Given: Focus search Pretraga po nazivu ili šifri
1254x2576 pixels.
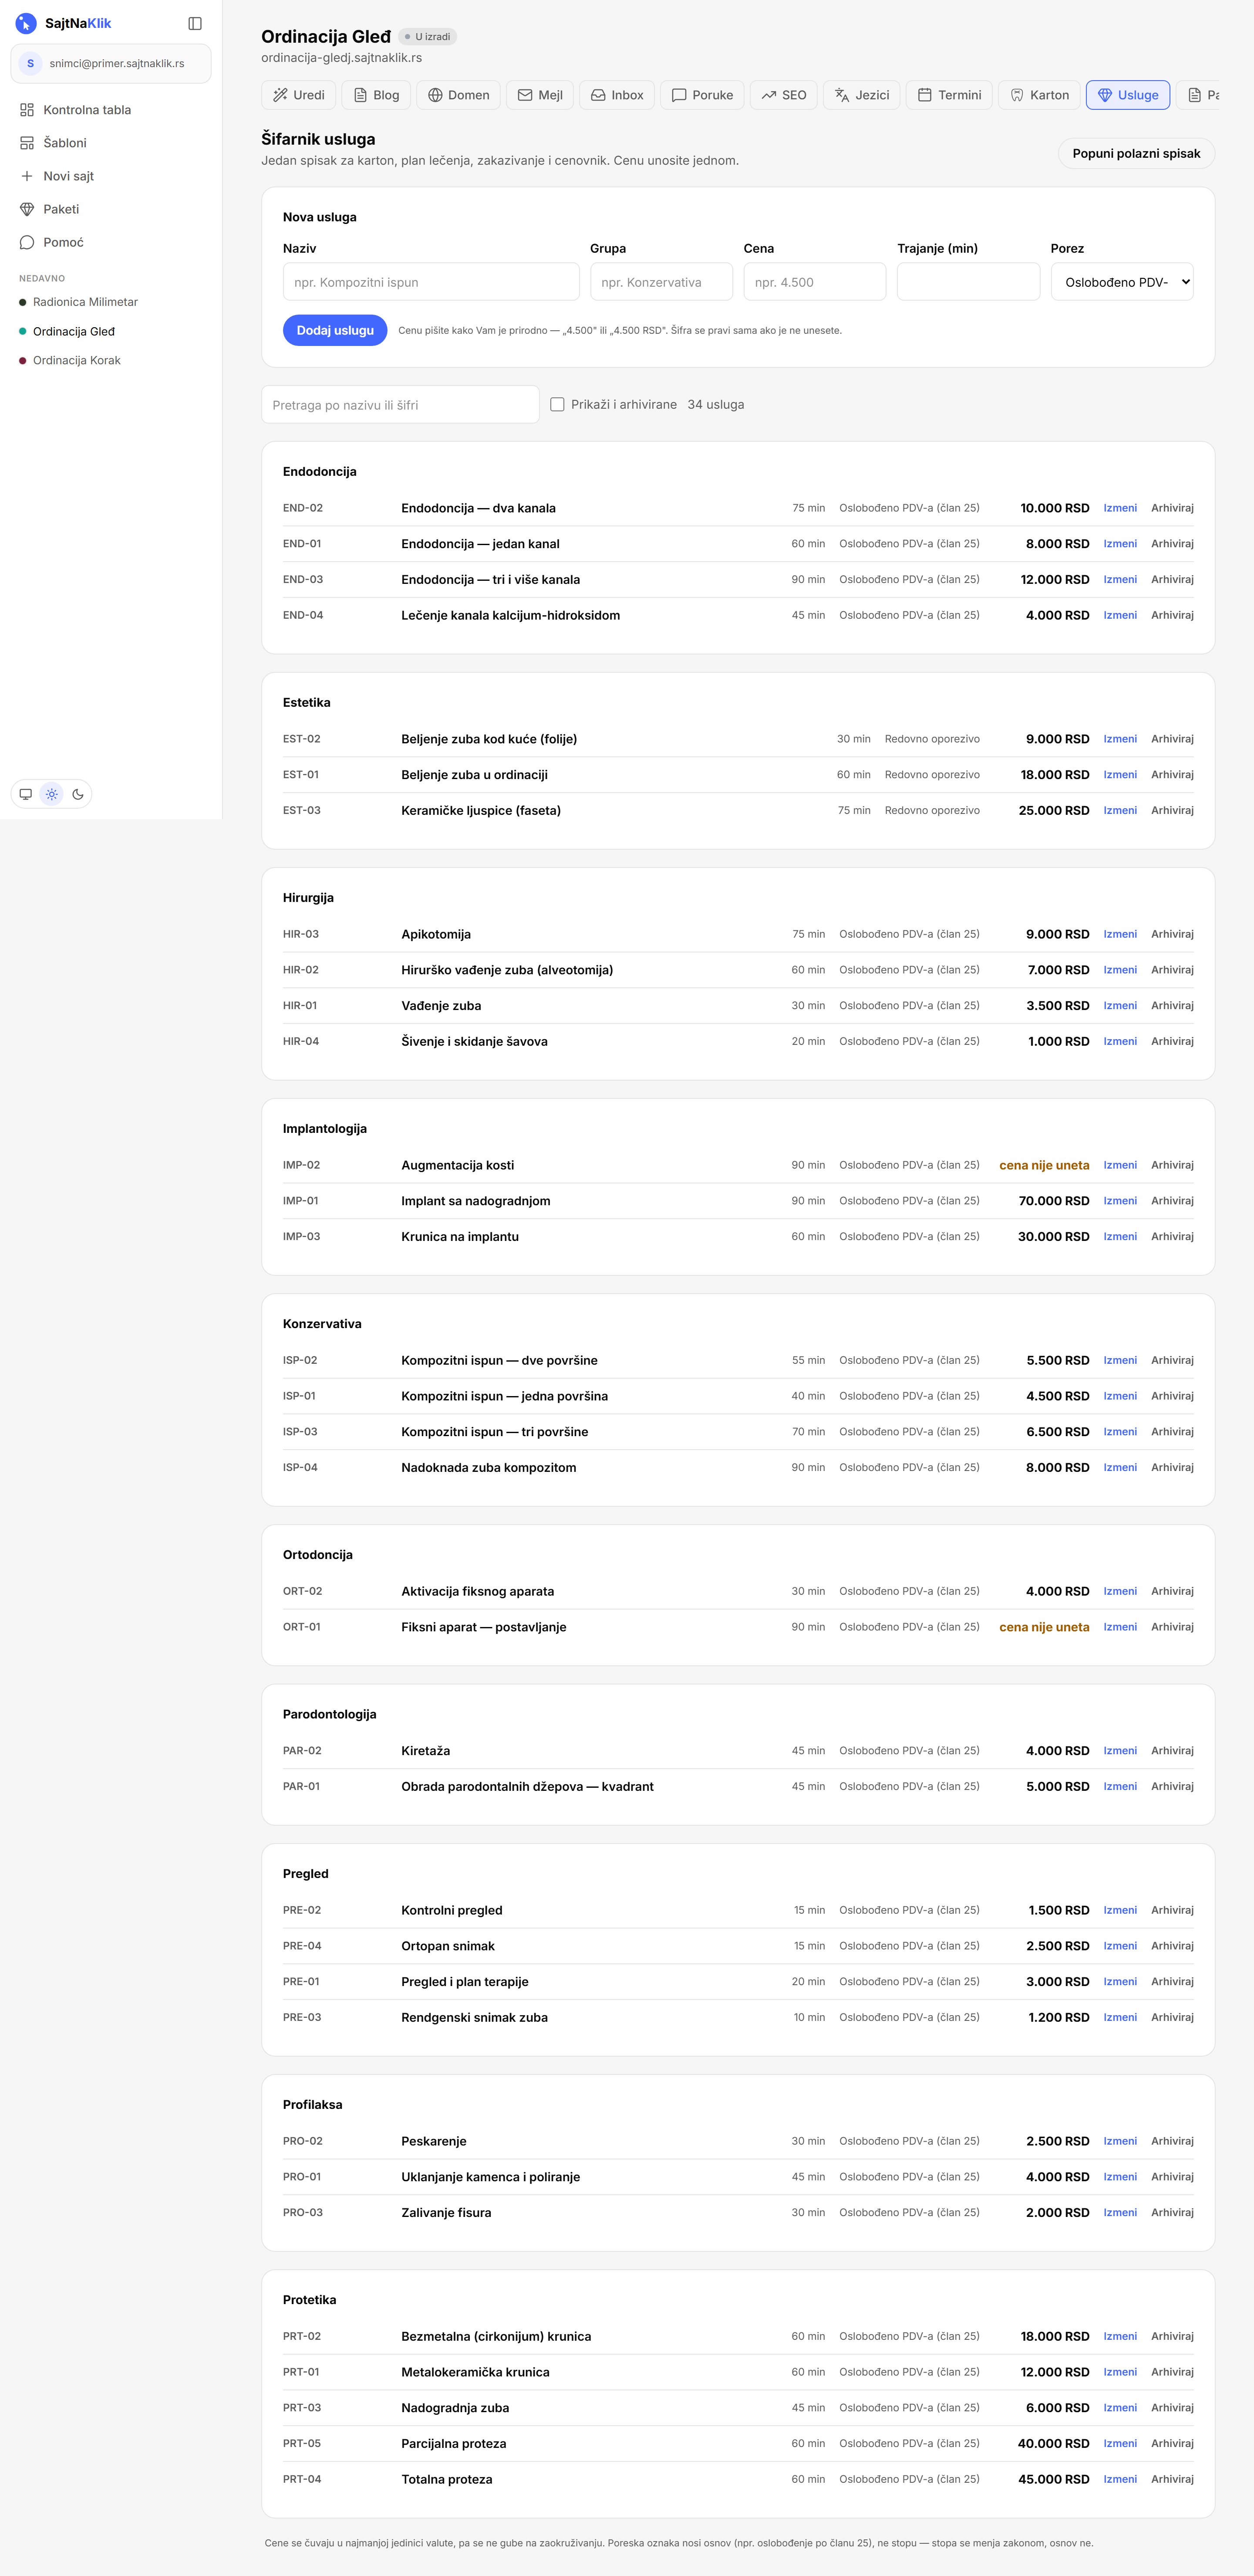Looking at the screenshot, I should coord(400,405).
